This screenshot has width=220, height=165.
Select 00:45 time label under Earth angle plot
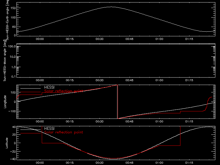(x=129, y=39)
